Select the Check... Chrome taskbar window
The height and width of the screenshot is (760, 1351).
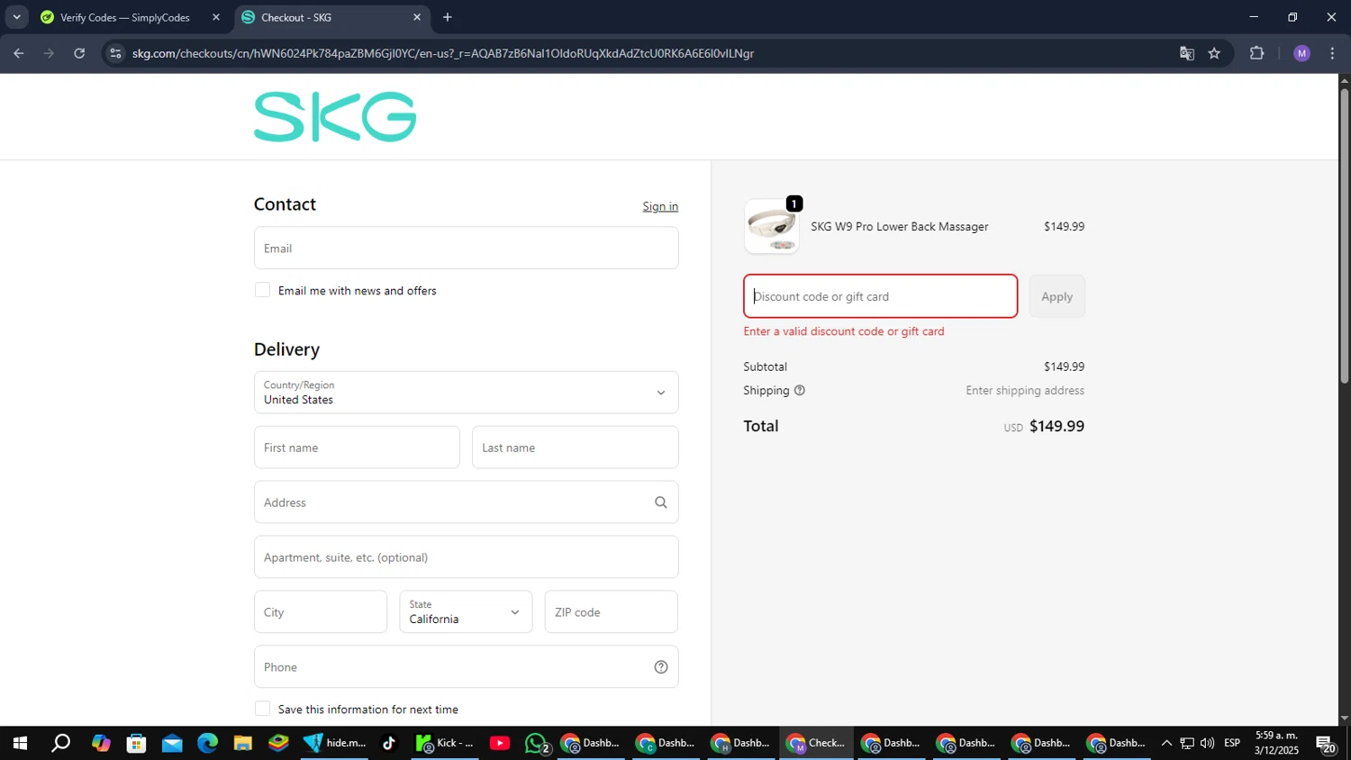point(816,743)
